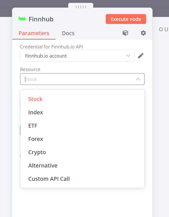Edit credential with pencil icon
This screenshot has height=217, width=169.
pos(141,56)
